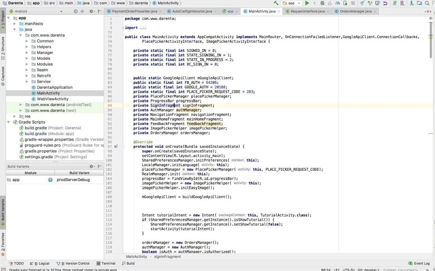Image resolution: width=435 pixels, height=271 pixels.
Task: Click the gray Stop square icon
Action: pyautogui.click(x=353, y=3)
